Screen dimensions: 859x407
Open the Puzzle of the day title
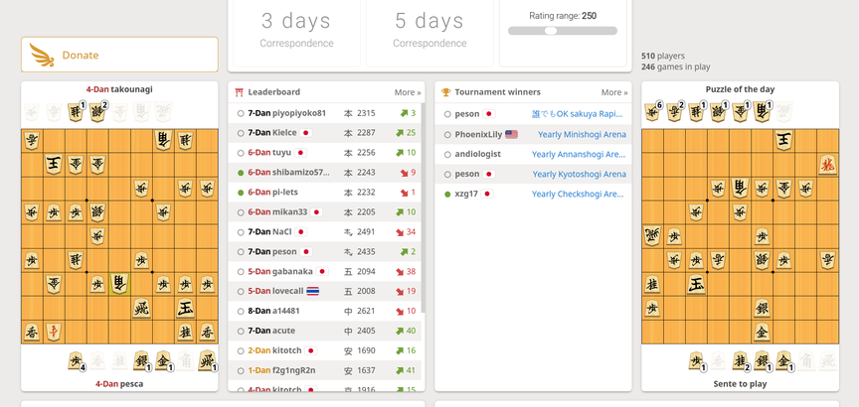[740, 89]
